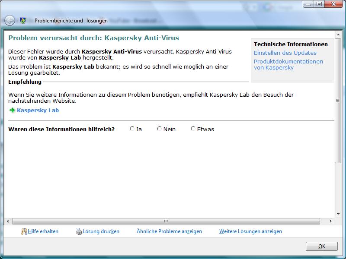Select the Nein radio button
The image size is (346, 259).
(x=159, y=128)
